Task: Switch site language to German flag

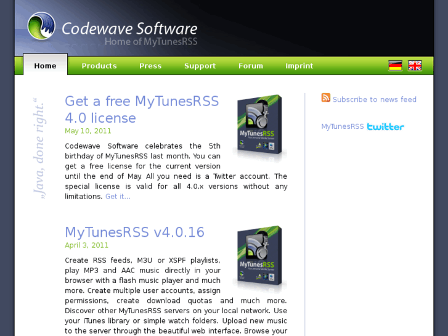Action: (x=395, y=65)
